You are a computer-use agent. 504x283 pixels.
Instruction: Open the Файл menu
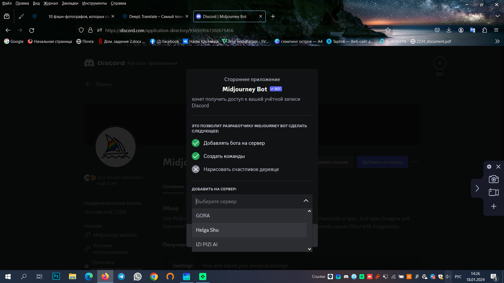pyautogui.click(x=7, y=3)
